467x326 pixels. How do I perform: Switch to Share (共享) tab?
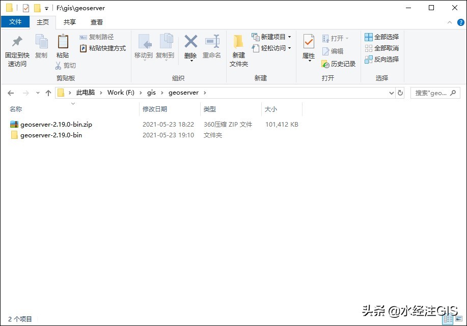pyautogui.click(x=70, y=22)
